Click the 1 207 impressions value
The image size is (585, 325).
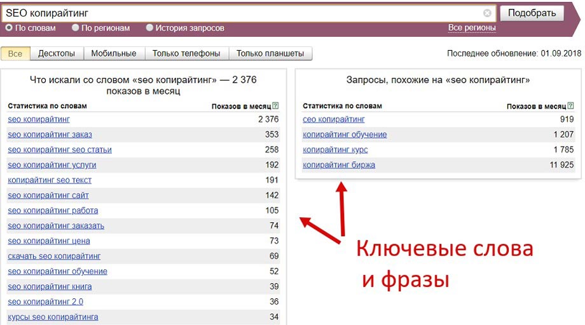(564, 135)
